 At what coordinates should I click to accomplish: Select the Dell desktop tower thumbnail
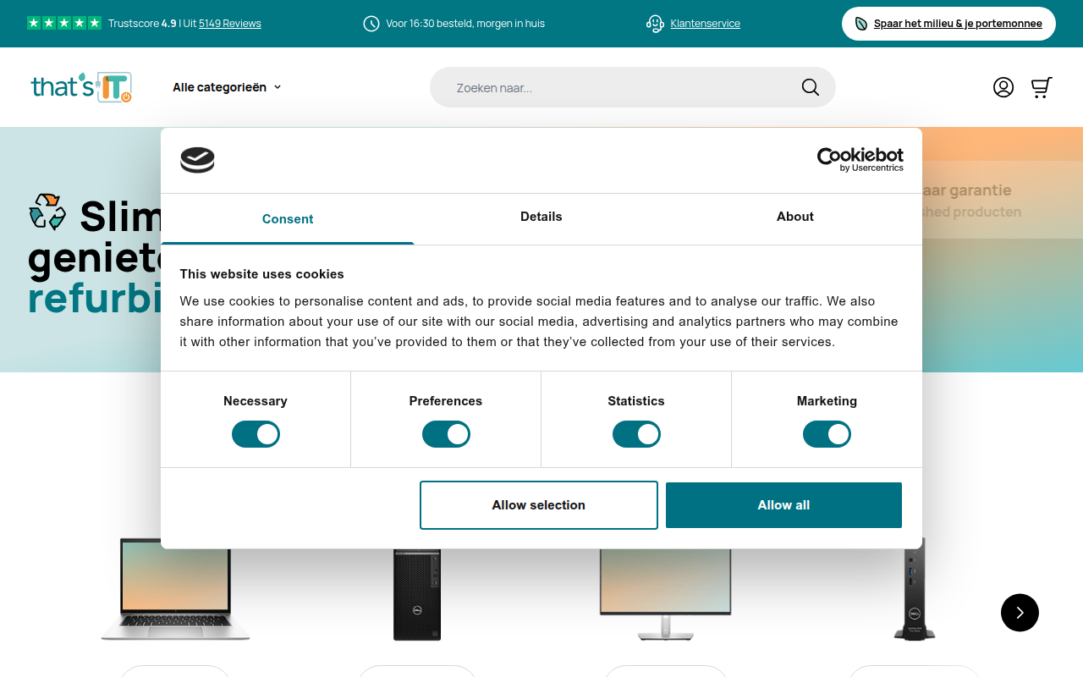point(417,594)
